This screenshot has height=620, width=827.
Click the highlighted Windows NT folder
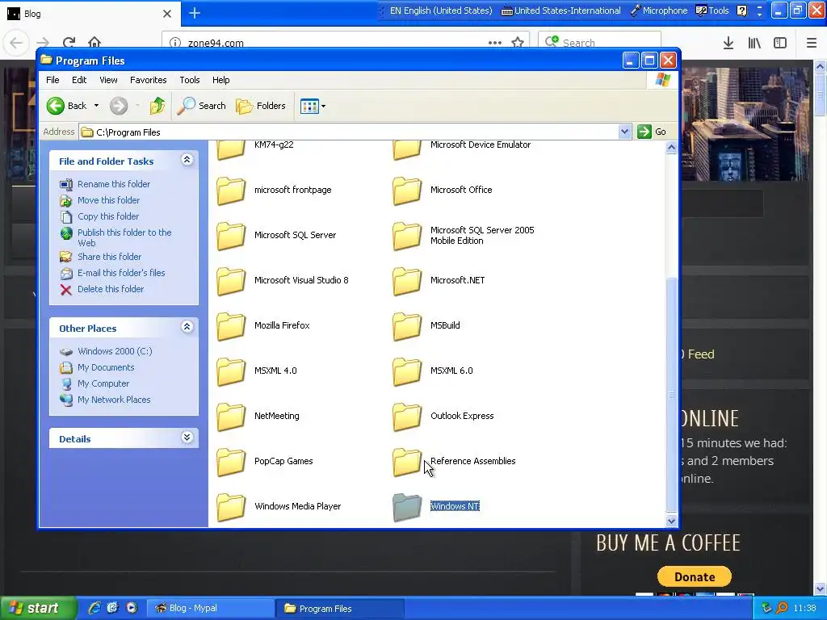(407, 507)
